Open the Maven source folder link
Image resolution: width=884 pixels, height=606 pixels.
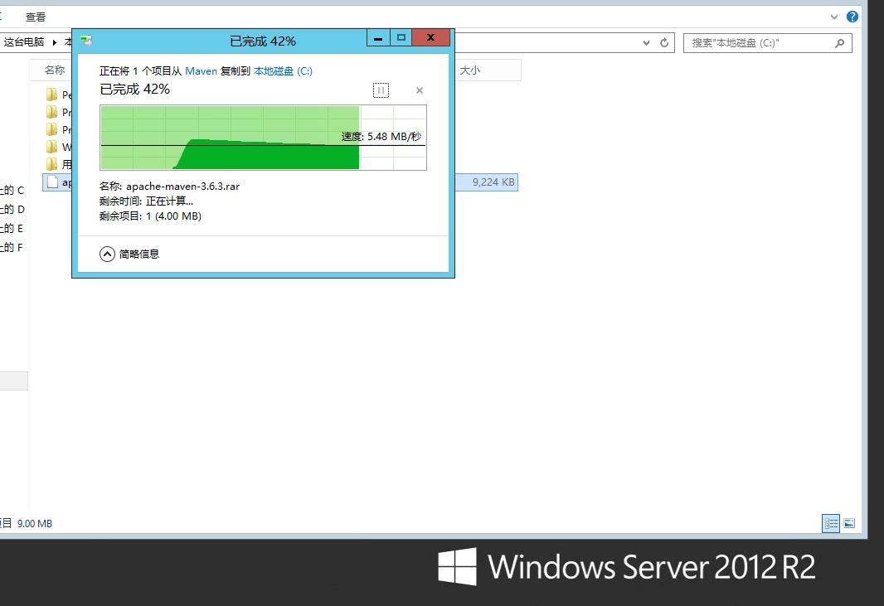pyautogui.click(x=201, y=71)
